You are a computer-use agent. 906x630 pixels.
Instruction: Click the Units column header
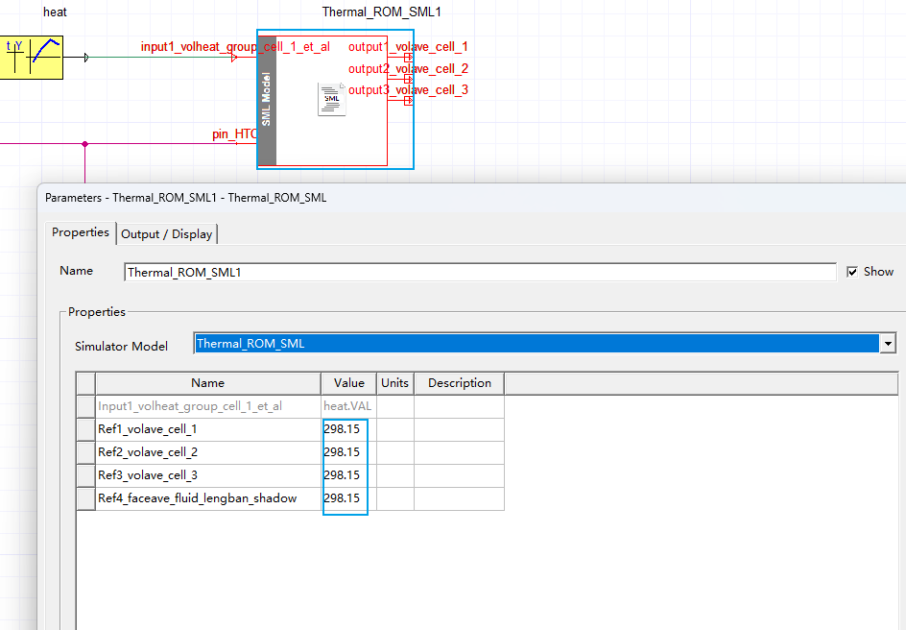[394, 383]
